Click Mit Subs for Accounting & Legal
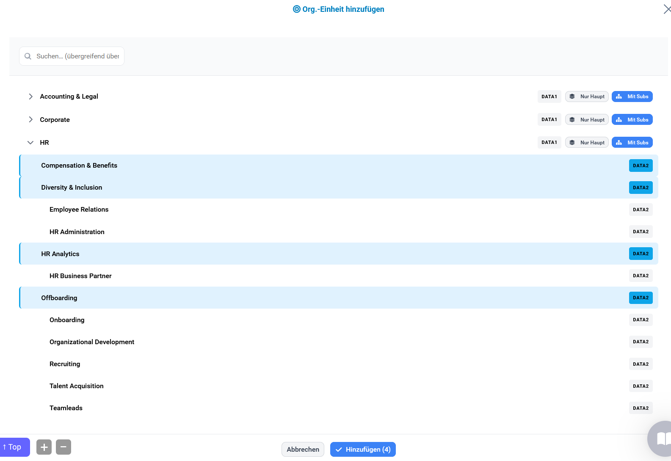 coord(632,97)
